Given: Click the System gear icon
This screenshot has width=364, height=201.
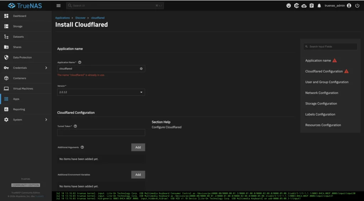Looking at the screenshot, I should pyautogui.click(x=6, y=119).
